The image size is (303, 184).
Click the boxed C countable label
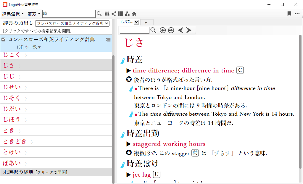240,70
